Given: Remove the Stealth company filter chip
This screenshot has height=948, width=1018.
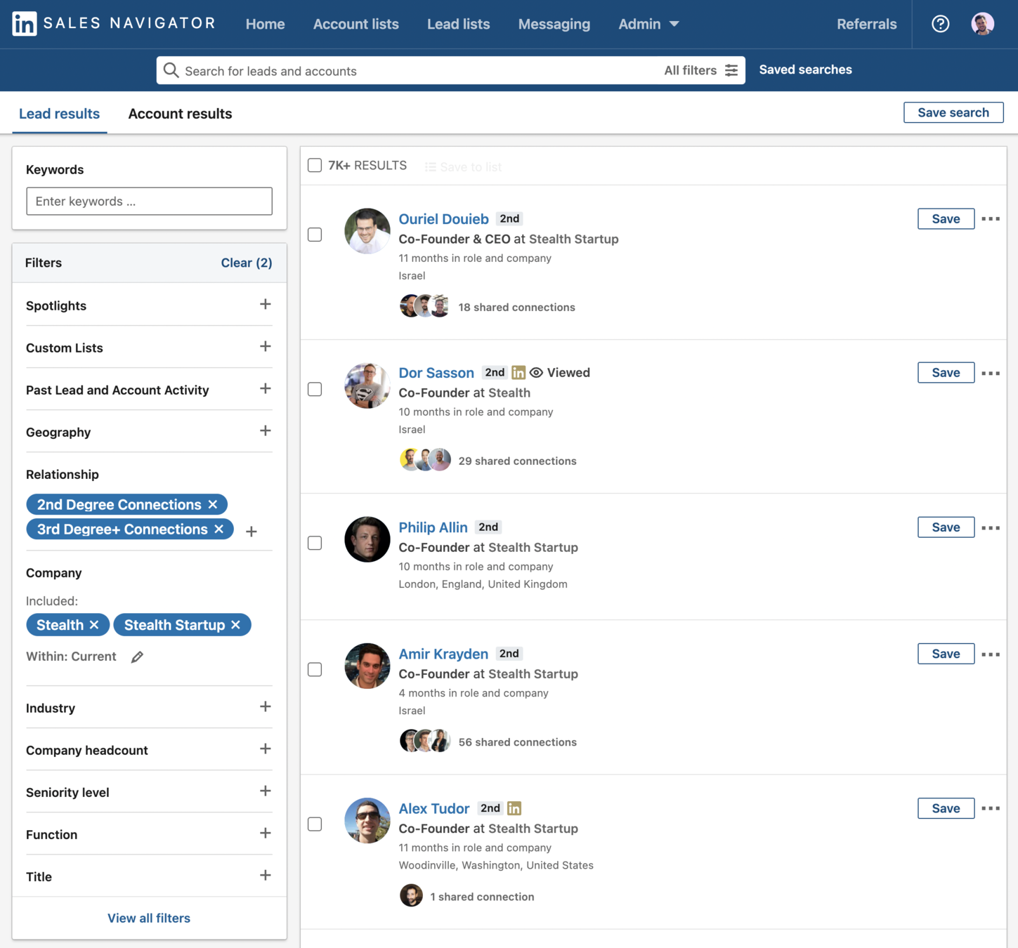Looking at the screenshot, I should tap(94, 625).
